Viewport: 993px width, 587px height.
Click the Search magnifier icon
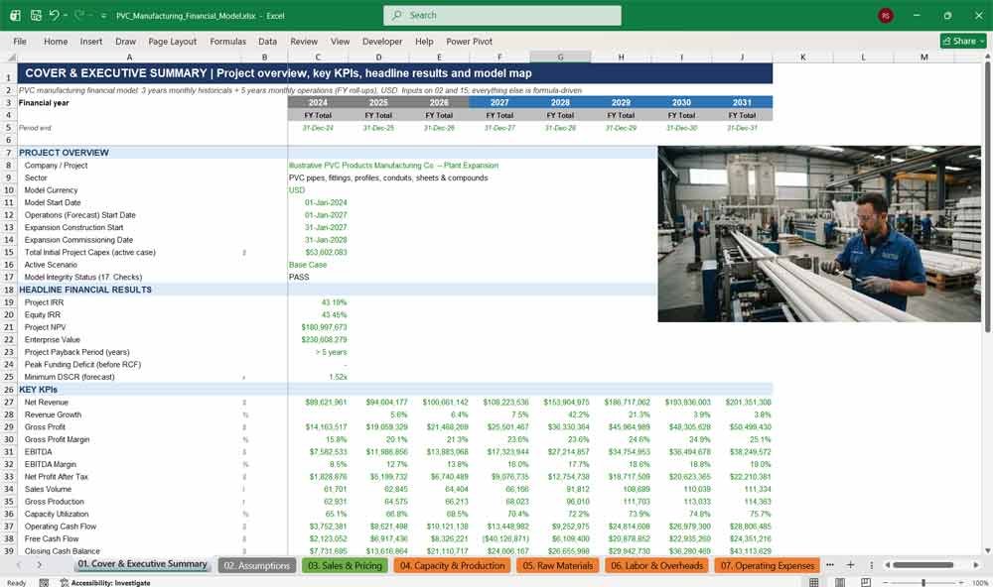click(396, 15)
